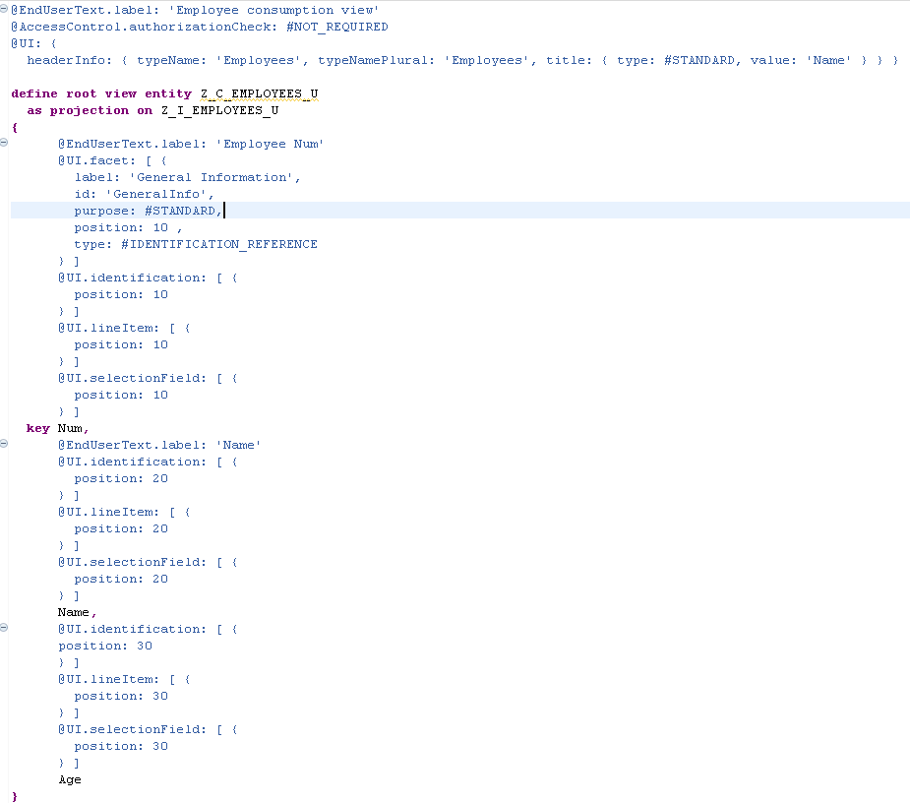Viewport: 910px width, 803px height.
Task: Collapse fold marker beside 'Employee consumption view' line
Action: pos(4,8)
